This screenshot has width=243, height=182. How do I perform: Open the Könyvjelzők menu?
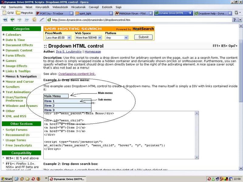(x=43, y=7)
